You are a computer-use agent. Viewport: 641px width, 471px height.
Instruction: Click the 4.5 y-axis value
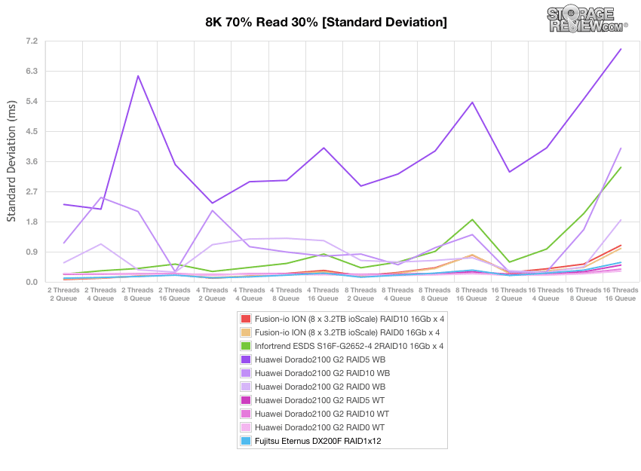tap(32, 132)
